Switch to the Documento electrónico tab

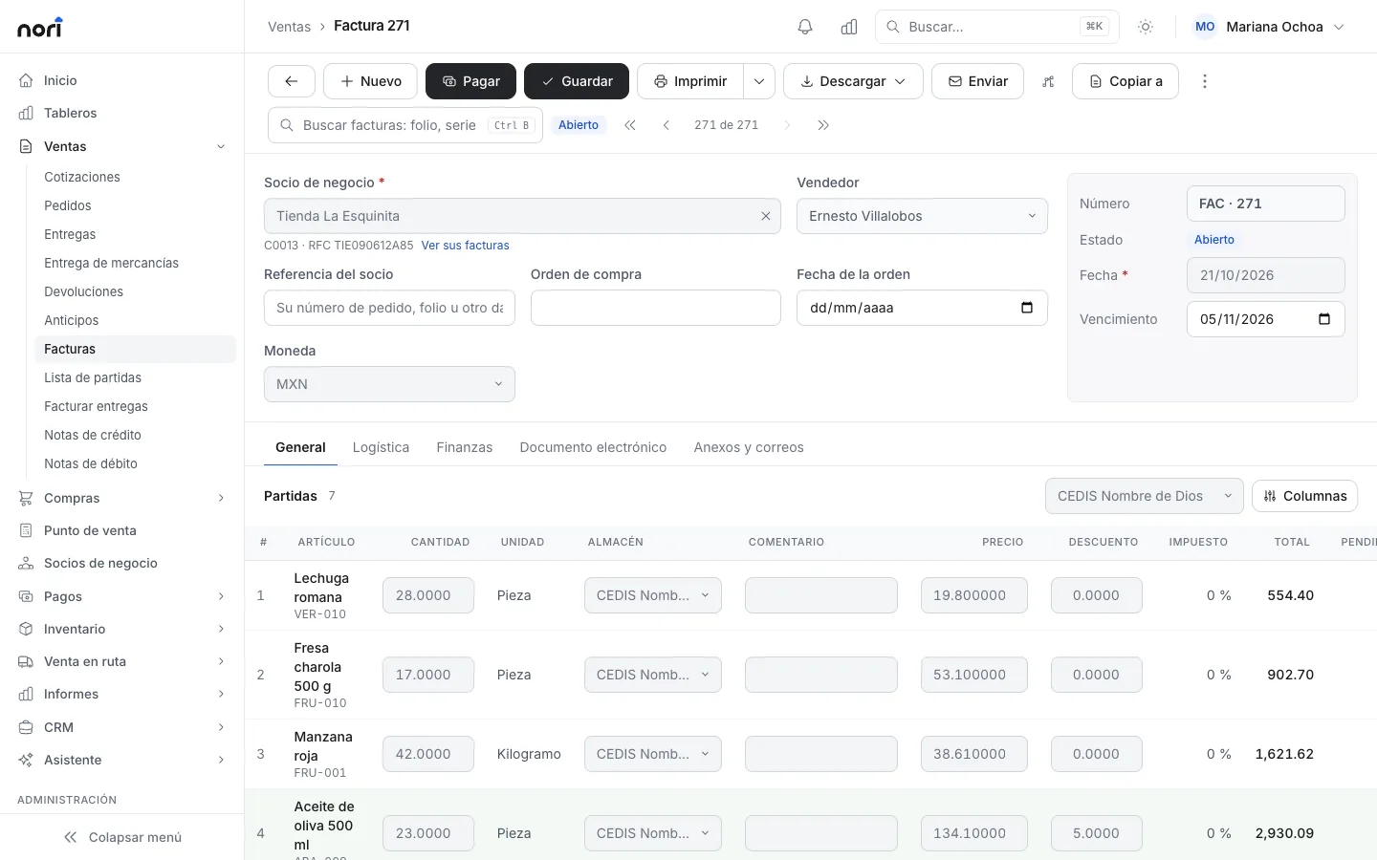click(x=593, y=447)
